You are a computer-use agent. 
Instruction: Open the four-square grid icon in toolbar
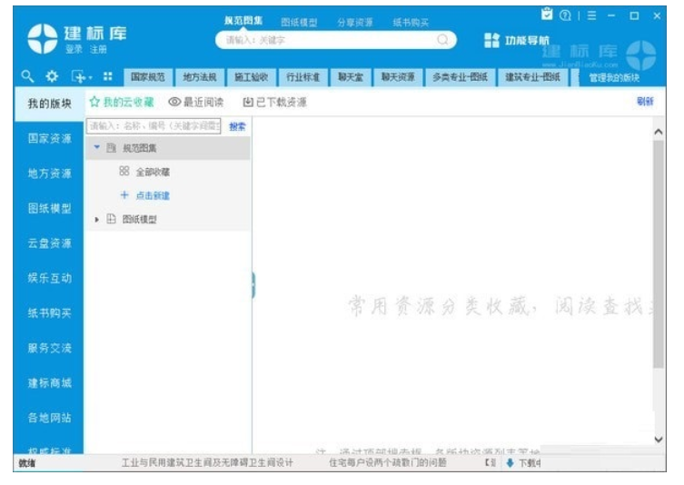108,77
